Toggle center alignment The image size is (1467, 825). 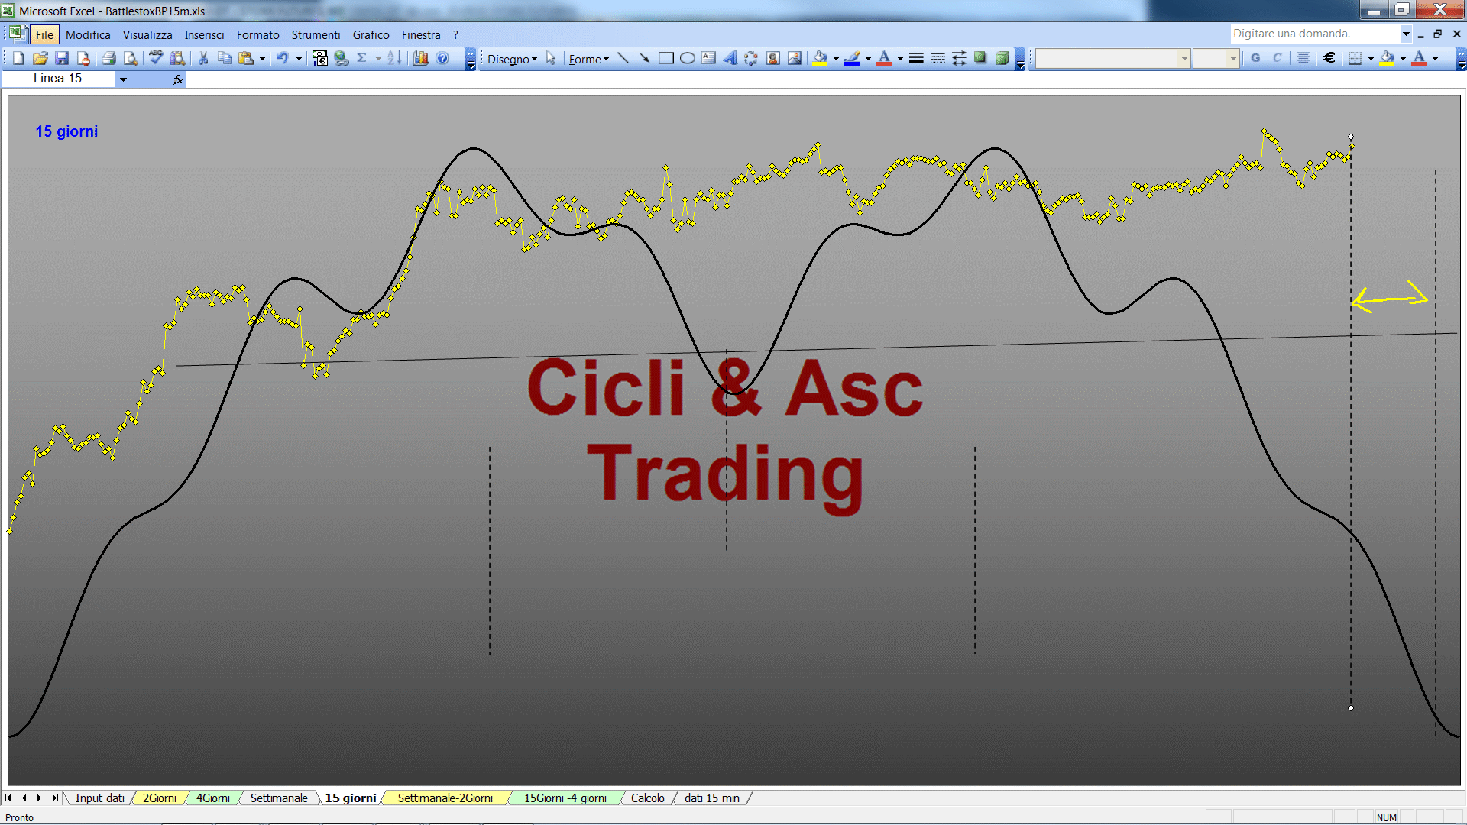[x=1303, y=58]
